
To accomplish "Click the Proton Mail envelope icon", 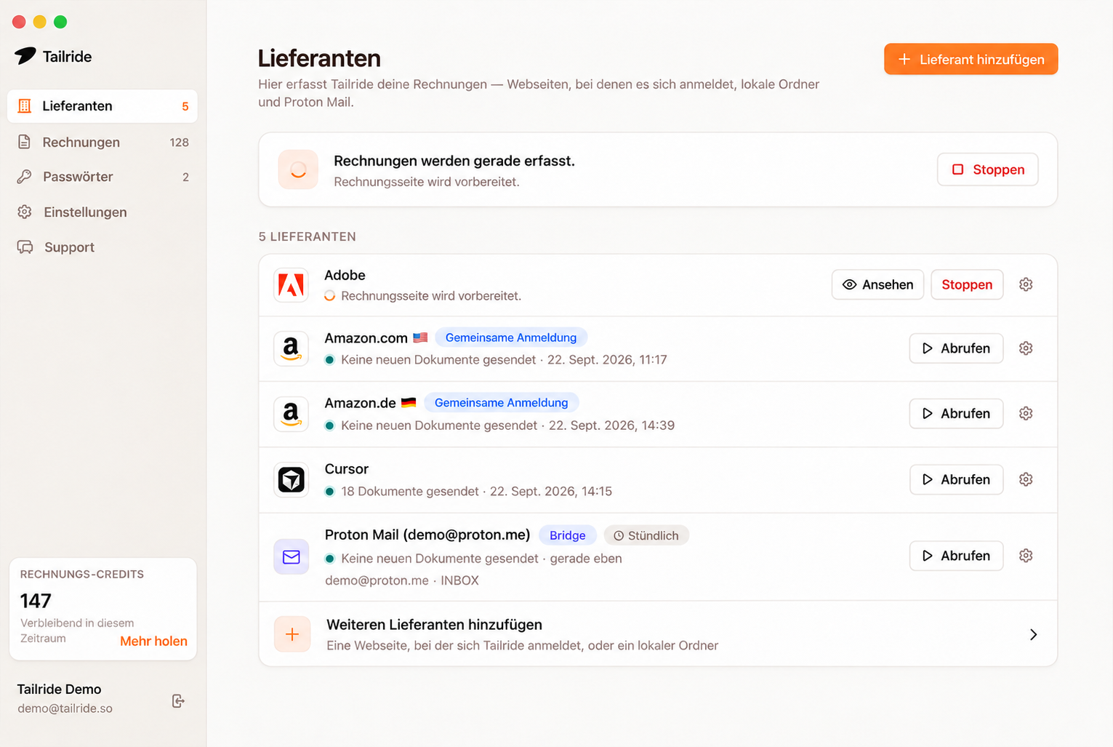I will 292,557.
